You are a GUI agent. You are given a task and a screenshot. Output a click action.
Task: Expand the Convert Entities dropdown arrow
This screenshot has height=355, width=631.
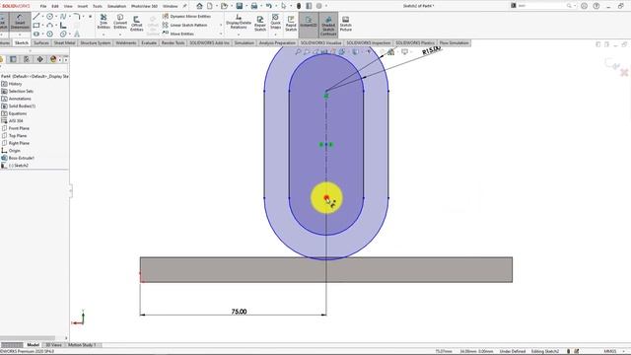click(120, 35)
